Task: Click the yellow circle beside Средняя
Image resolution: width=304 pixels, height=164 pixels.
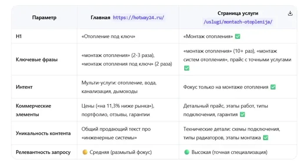Action: (85, 152)
